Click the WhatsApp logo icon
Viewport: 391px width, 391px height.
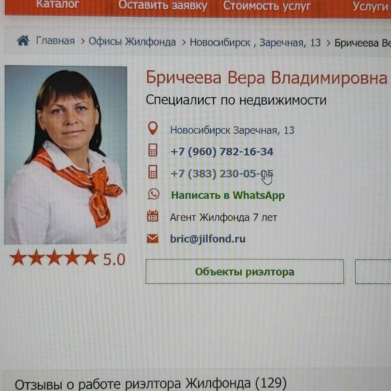(153, 194)
